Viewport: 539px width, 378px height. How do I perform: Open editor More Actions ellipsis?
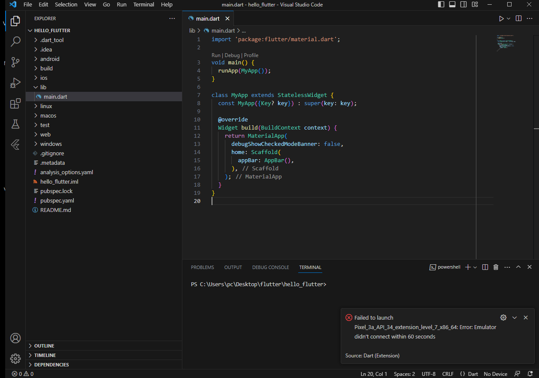(530, 18)
